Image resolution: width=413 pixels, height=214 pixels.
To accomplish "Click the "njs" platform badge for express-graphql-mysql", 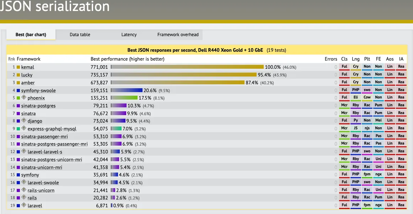I will coord(367,129).
